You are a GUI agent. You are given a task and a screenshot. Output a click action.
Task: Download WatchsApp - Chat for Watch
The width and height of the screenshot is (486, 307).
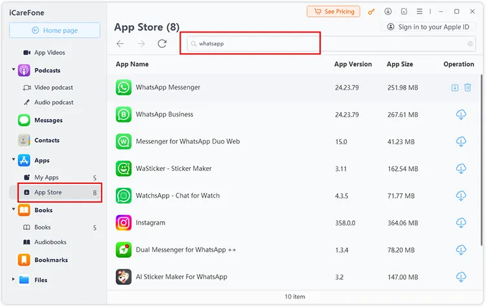coord(461,196)
